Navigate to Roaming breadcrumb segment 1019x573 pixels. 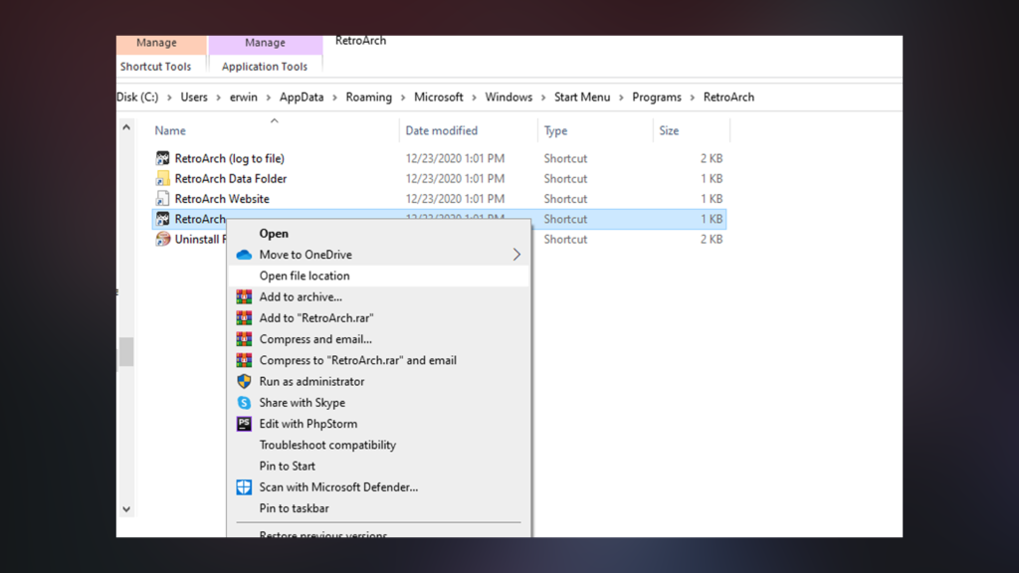369,97
